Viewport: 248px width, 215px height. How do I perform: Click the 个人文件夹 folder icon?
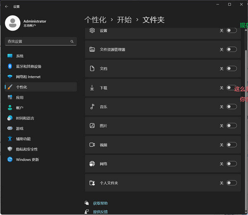coord(92,183)
